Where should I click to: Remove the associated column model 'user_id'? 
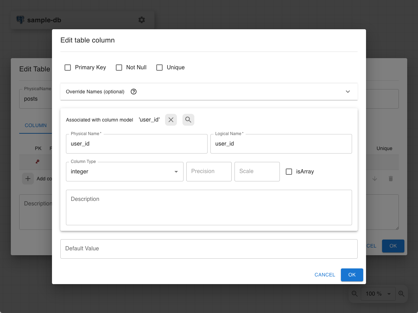pyautogui.click(x=171, y=120)
